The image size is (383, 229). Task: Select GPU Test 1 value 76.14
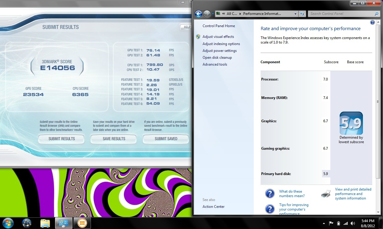click(153, 50)
